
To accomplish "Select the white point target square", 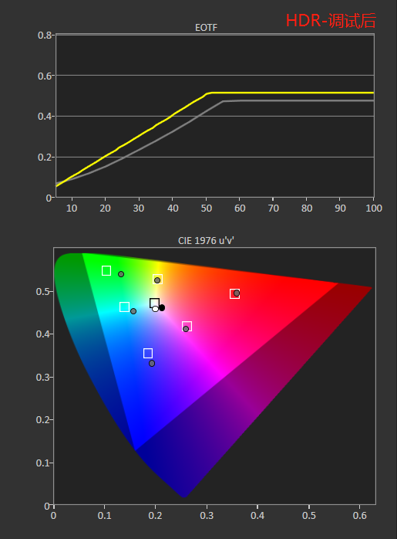I will pyautogui.click(x=154, y=303).
